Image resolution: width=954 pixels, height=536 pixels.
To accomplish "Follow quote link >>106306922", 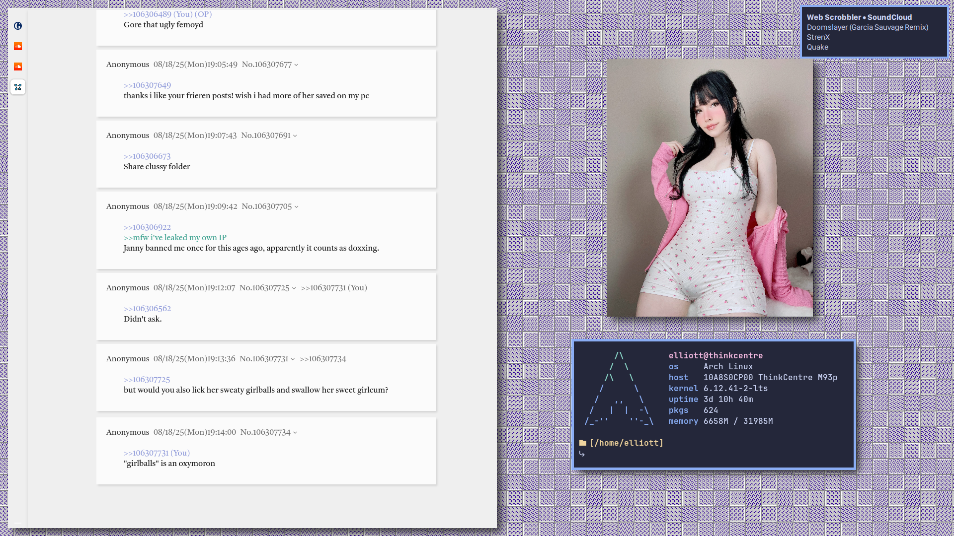I will [x=147, y=227].
